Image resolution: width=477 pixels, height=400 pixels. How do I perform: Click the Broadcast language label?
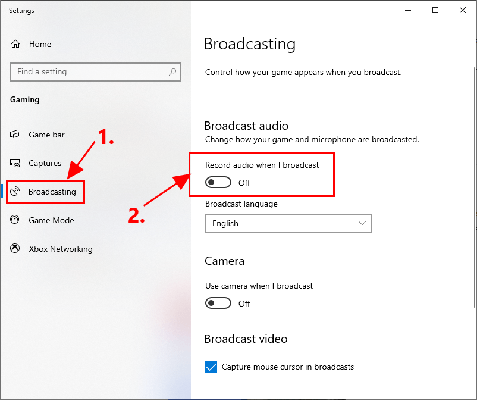[x=241, y=204]
